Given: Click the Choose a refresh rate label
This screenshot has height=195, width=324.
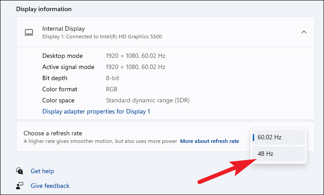Looking at the screenshot, I should click(x=53, y=133).
